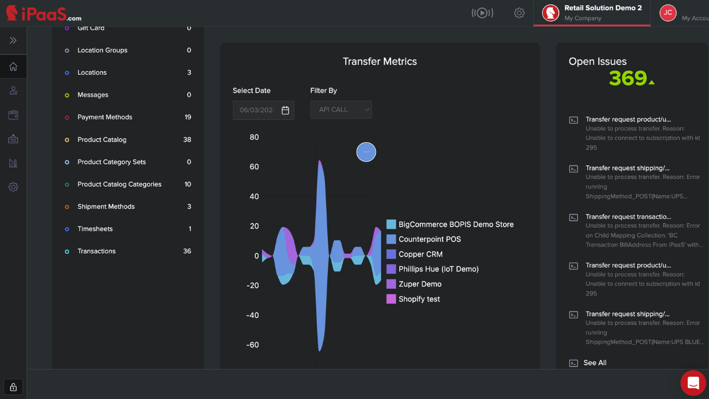The image size is (709, 399).
Task: Toggle Shopify test legend color swatch
Action: pos(391,299)
